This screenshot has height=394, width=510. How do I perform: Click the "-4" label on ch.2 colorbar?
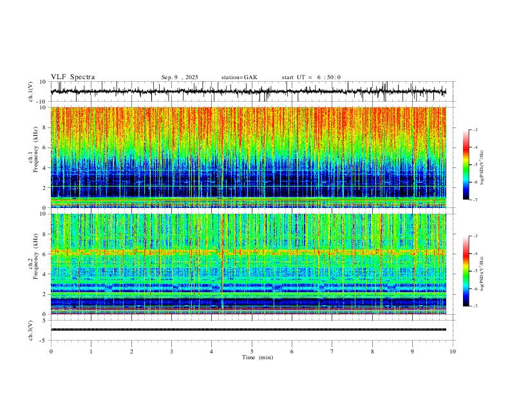475,254
